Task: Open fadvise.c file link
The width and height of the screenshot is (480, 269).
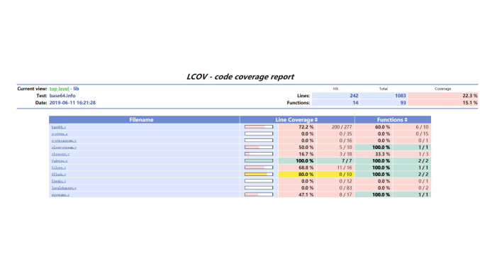Action: pos(60,161)
